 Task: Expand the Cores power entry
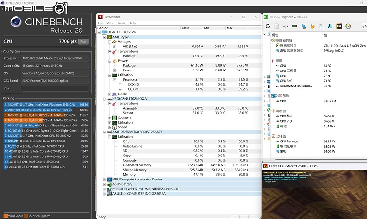(x=115, y=70)
